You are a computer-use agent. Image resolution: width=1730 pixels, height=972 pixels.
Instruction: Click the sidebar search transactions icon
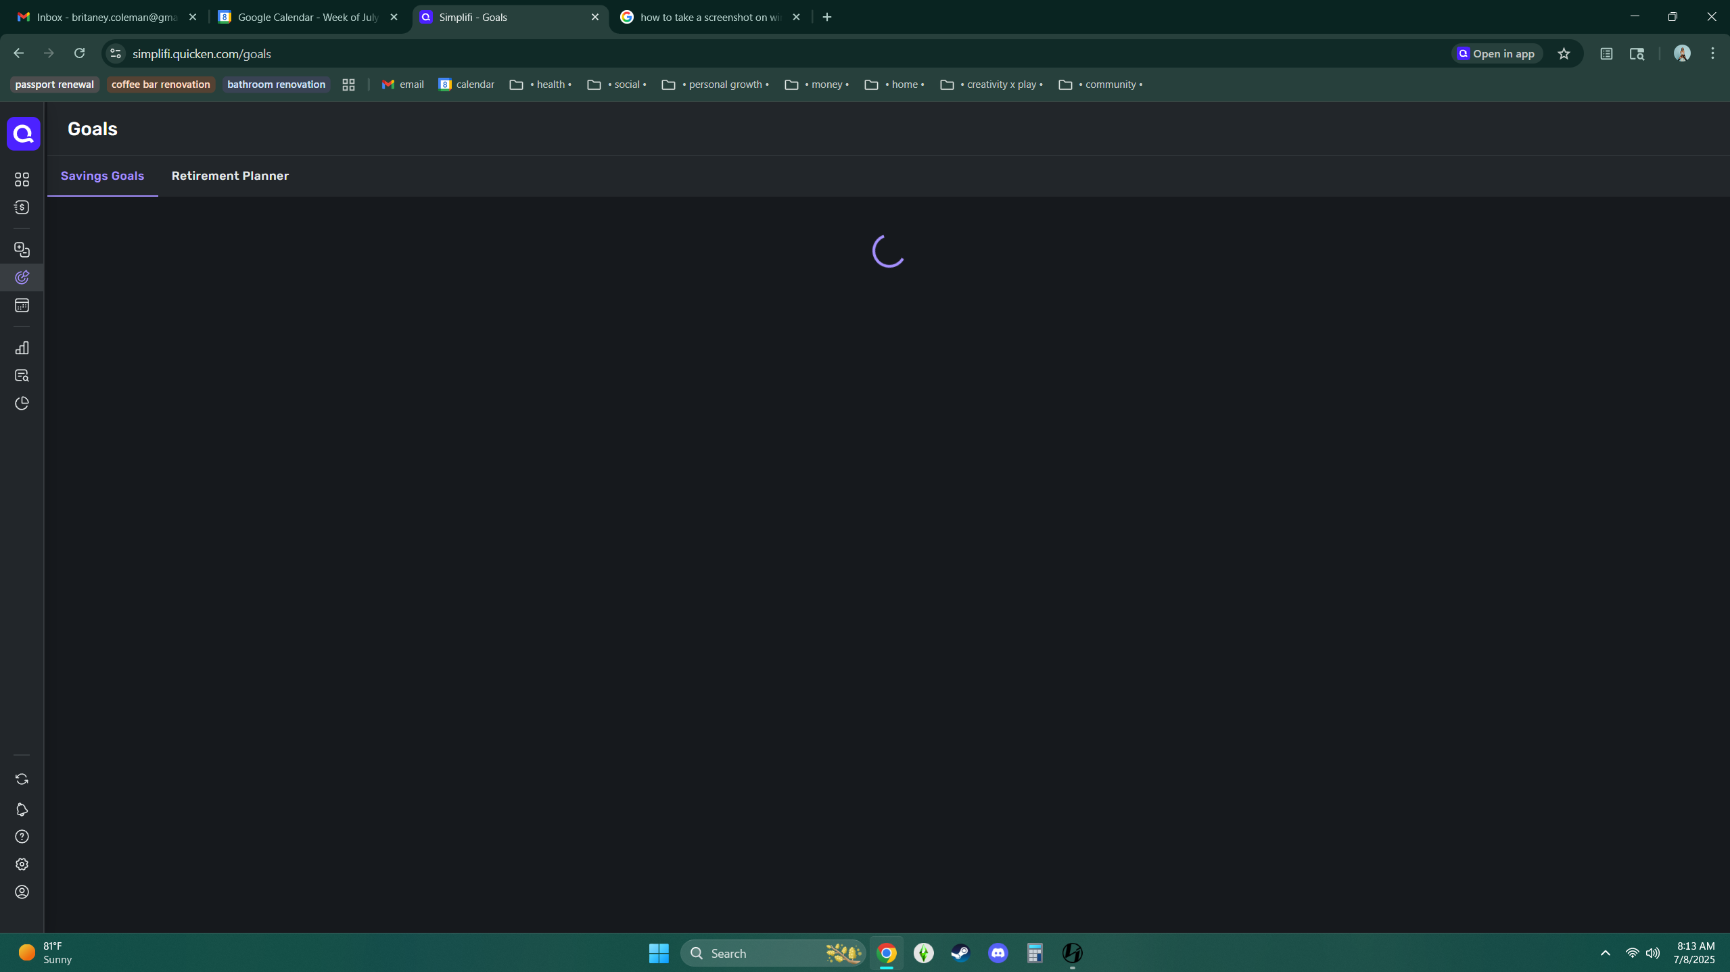pyautogui.click(x=22, y=376)
